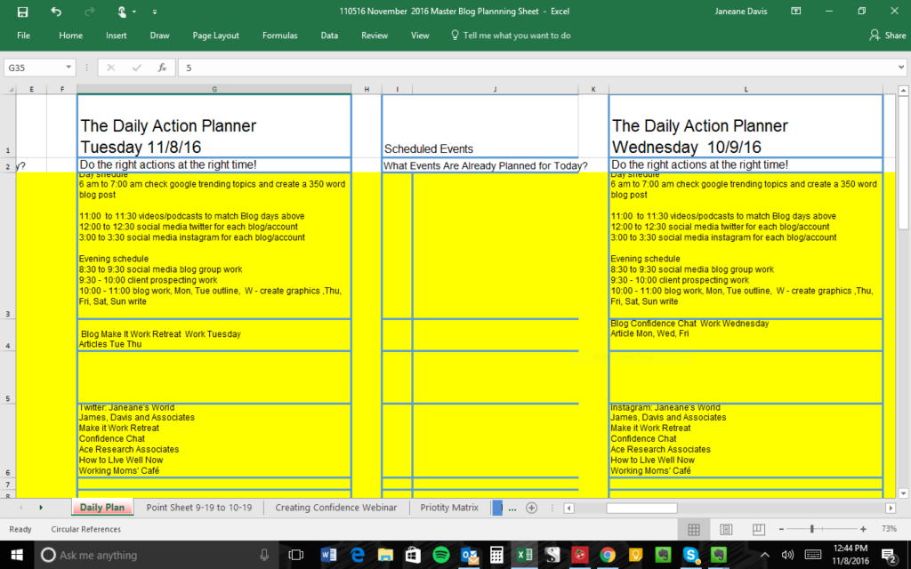The height and width of the screenshot is (569, 911).
Task: Open the Ribbon Display Options dropdown
Action: pos(794,11)
